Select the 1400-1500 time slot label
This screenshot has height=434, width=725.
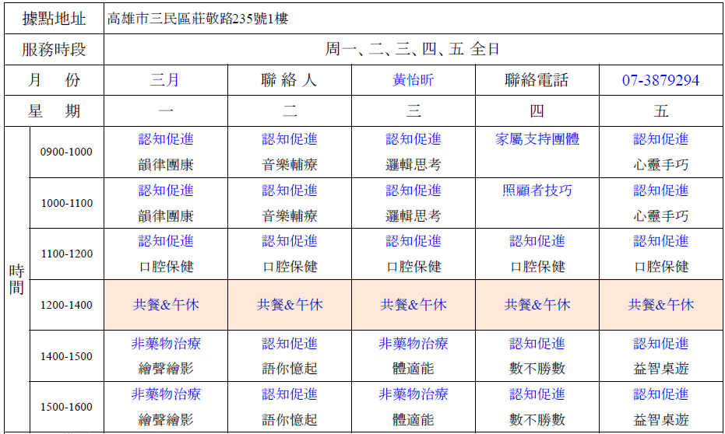pos(66,356)
